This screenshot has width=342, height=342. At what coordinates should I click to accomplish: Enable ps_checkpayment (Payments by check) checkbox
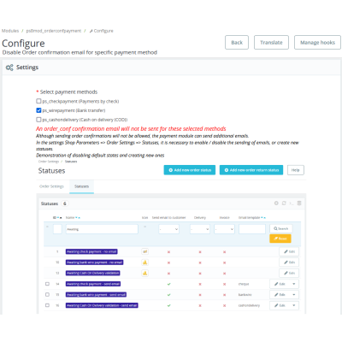[x=38, y=101]
